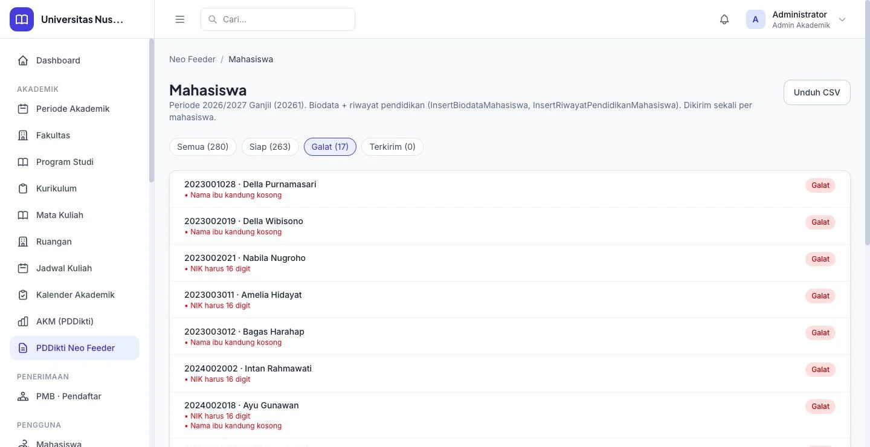Go to Neo Feeder breadcrumb link
Image resolution: width=870 pixels, height=447 pixels.
[192, 59]
